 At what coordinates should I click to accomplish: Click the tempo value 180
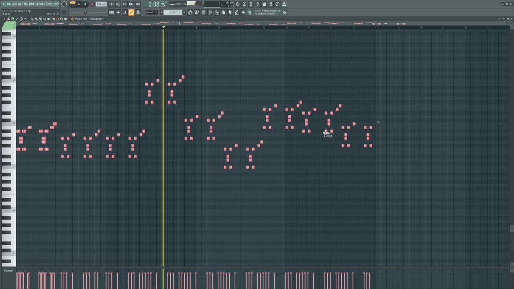click(101, 4)
